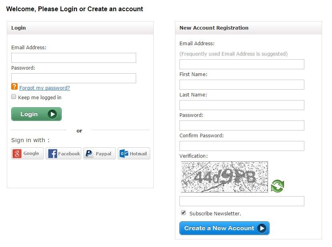Click the Create a New Account button
This screenshot has width=332, height=247.
tap(224, 228)
